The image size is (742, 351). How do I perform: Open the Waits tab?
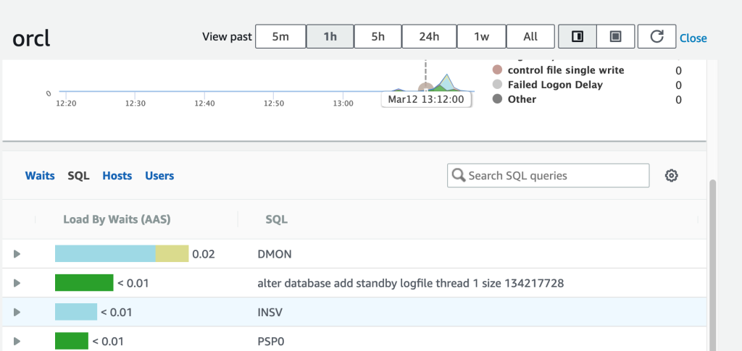[x=40, y=175]
